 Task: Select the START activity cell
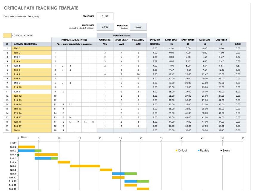tap(31, 48)
